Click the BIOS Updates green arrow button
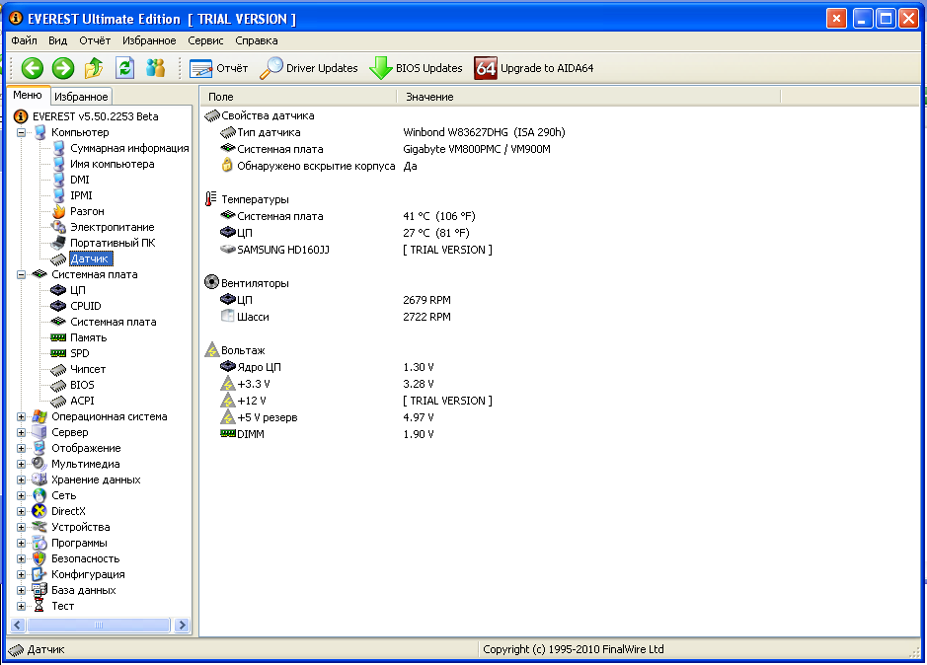The image size is (927, 665). coord(416,68)
